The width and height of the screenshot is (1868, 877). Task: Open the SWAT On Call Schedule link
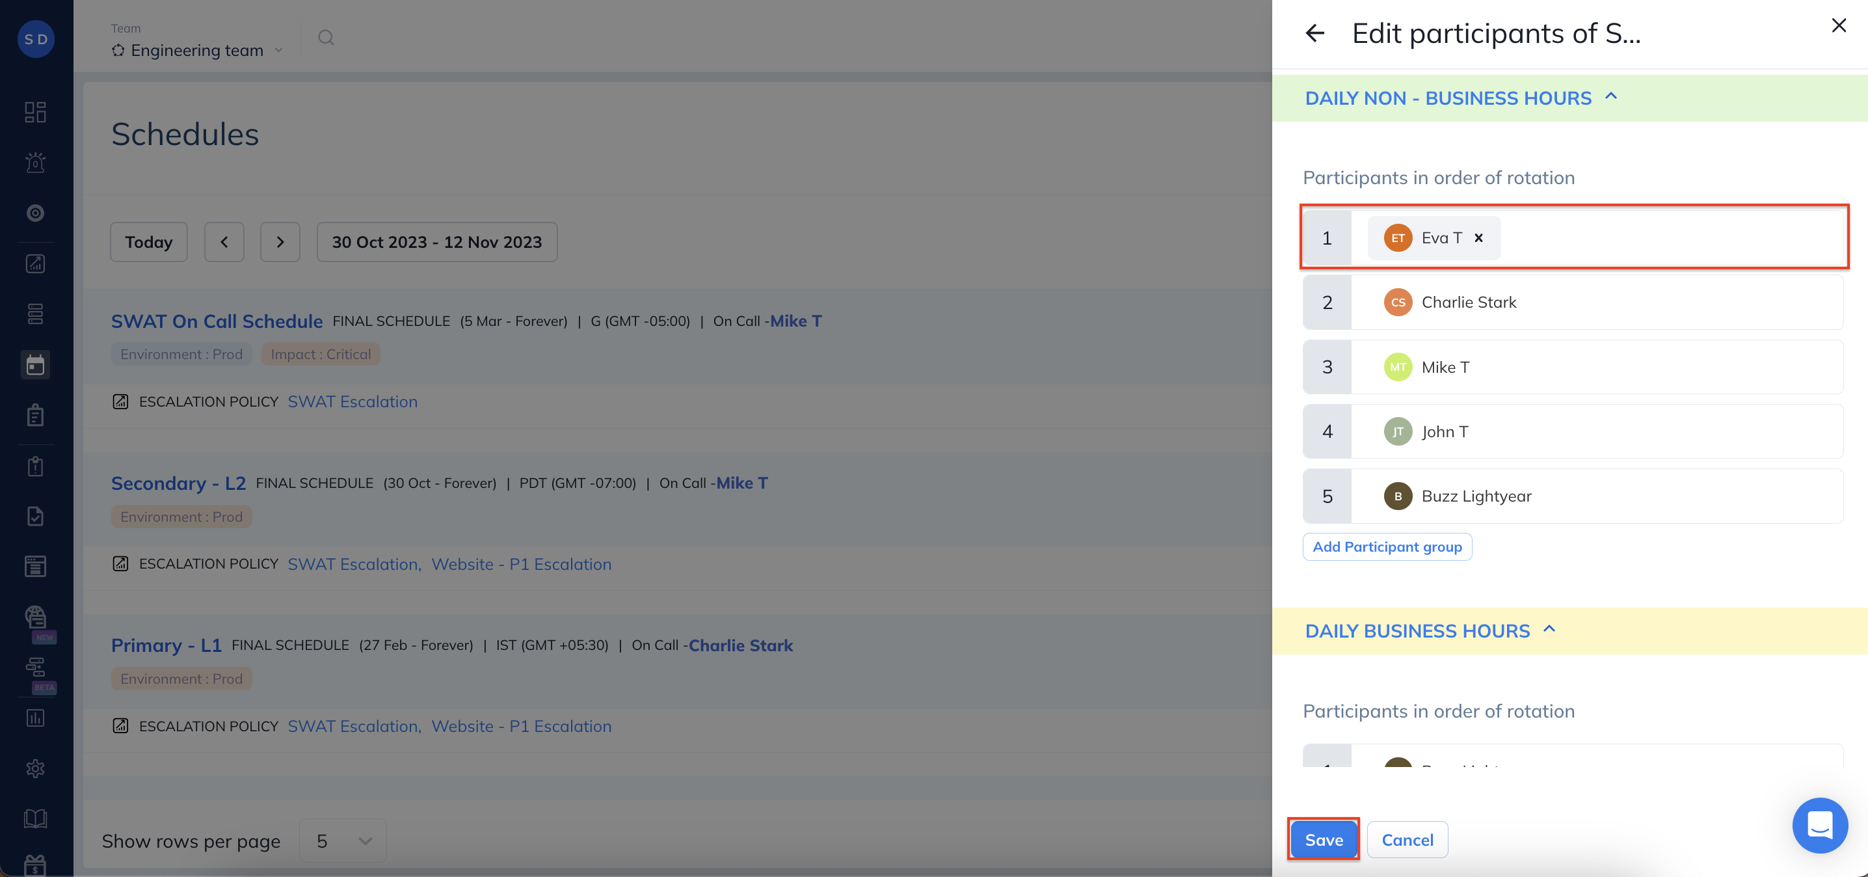click(217, 321)
